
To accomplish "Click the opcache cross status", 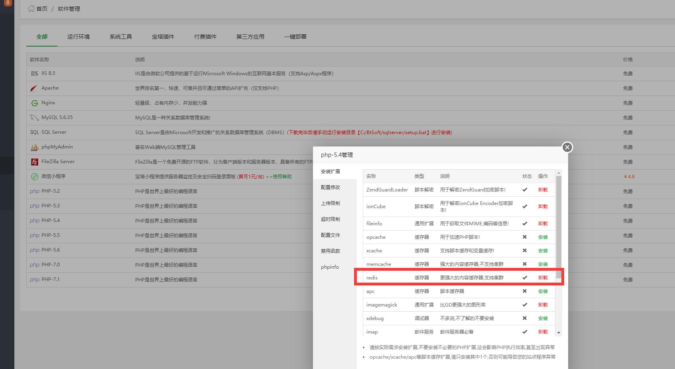I will (x=525, y=237).
